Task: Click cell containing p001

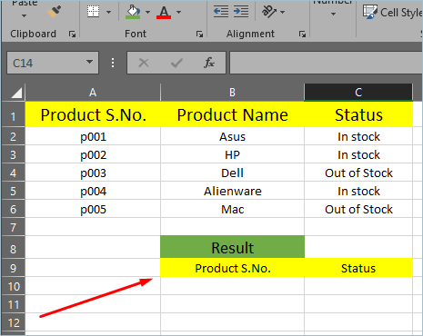Action: click(x=93, y=136)
